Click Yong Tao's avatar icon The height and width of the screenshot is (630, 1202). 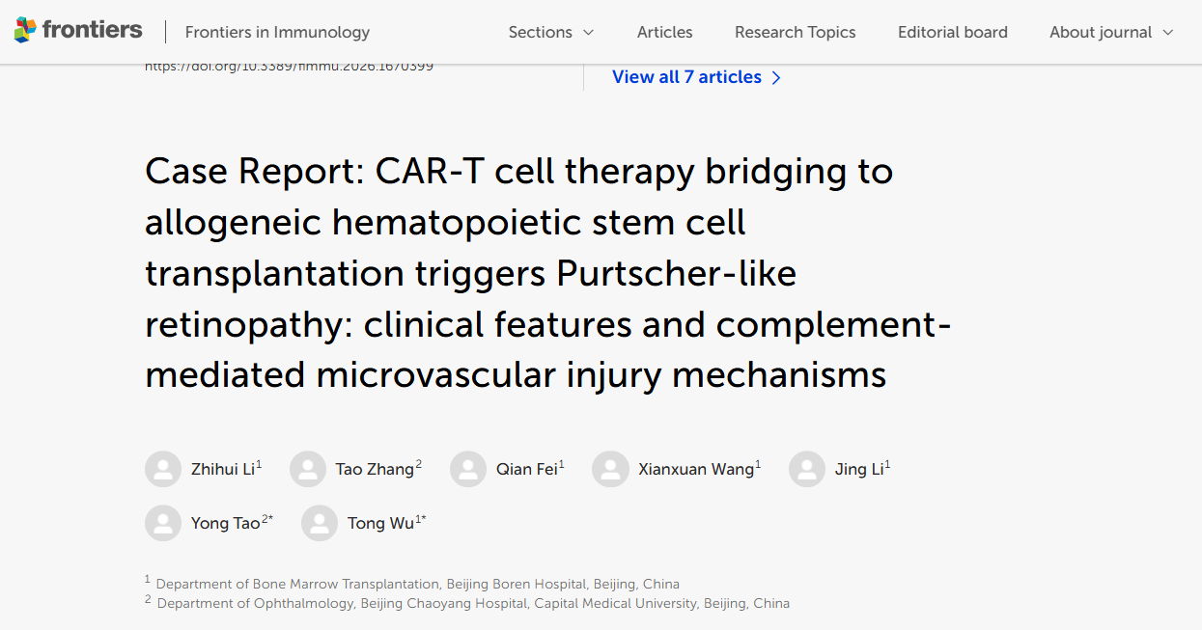tap(163, 523)
